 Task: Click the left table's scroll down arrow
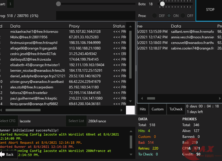(131, 101)
